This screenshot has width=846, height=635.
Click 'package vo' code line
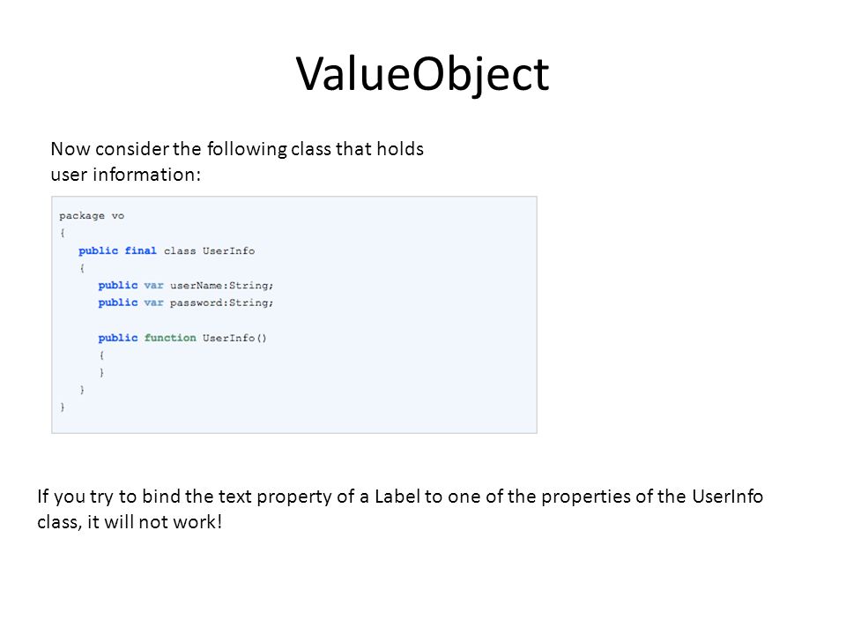coord(92,215)
